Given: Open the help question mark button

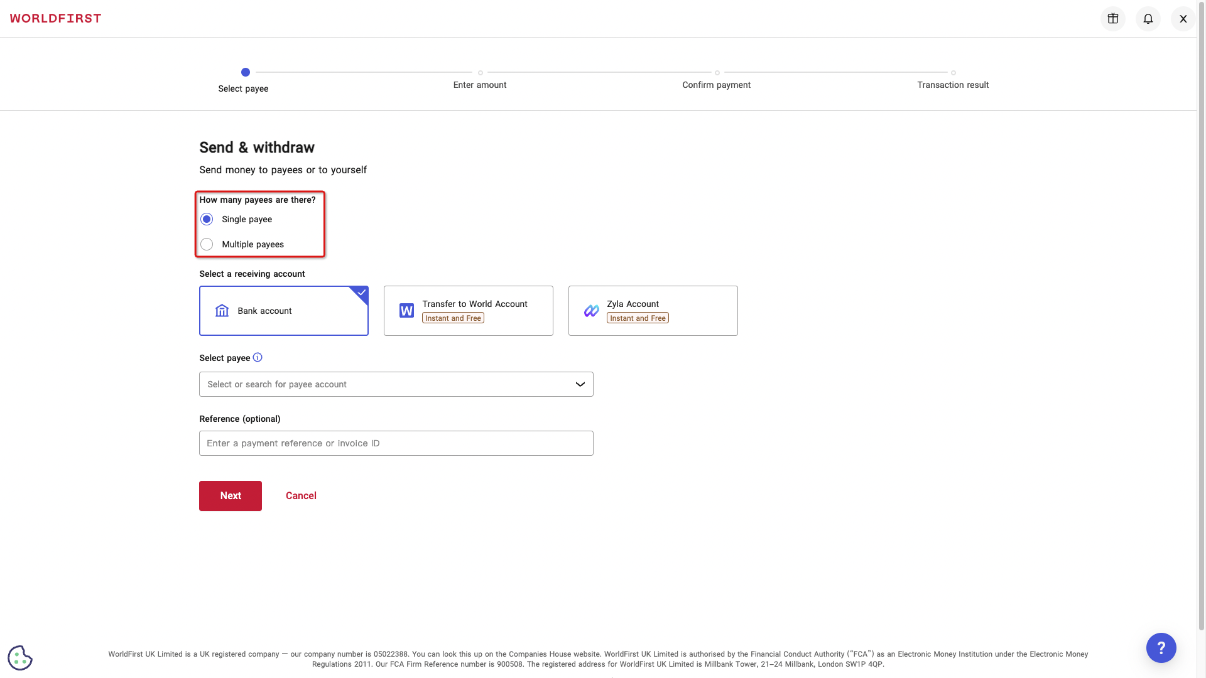Looking at the screenshot, I should pos(1161,647).
